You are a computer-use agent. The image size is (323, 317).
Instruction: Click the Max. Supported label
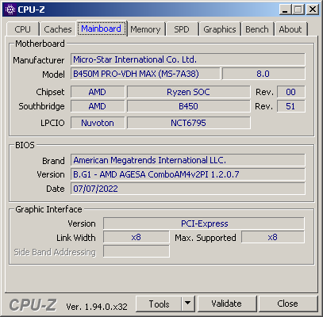tap(206, 238)
